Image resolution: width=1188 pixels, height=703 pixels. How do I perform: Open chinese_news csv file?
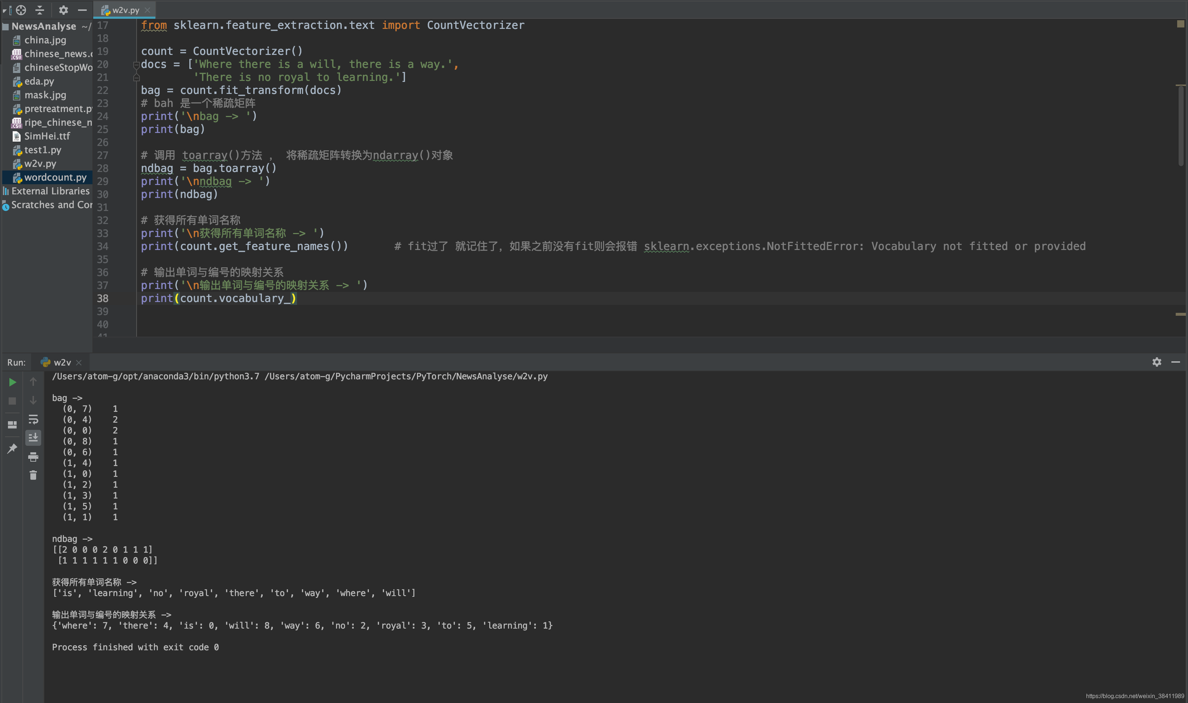51,53
